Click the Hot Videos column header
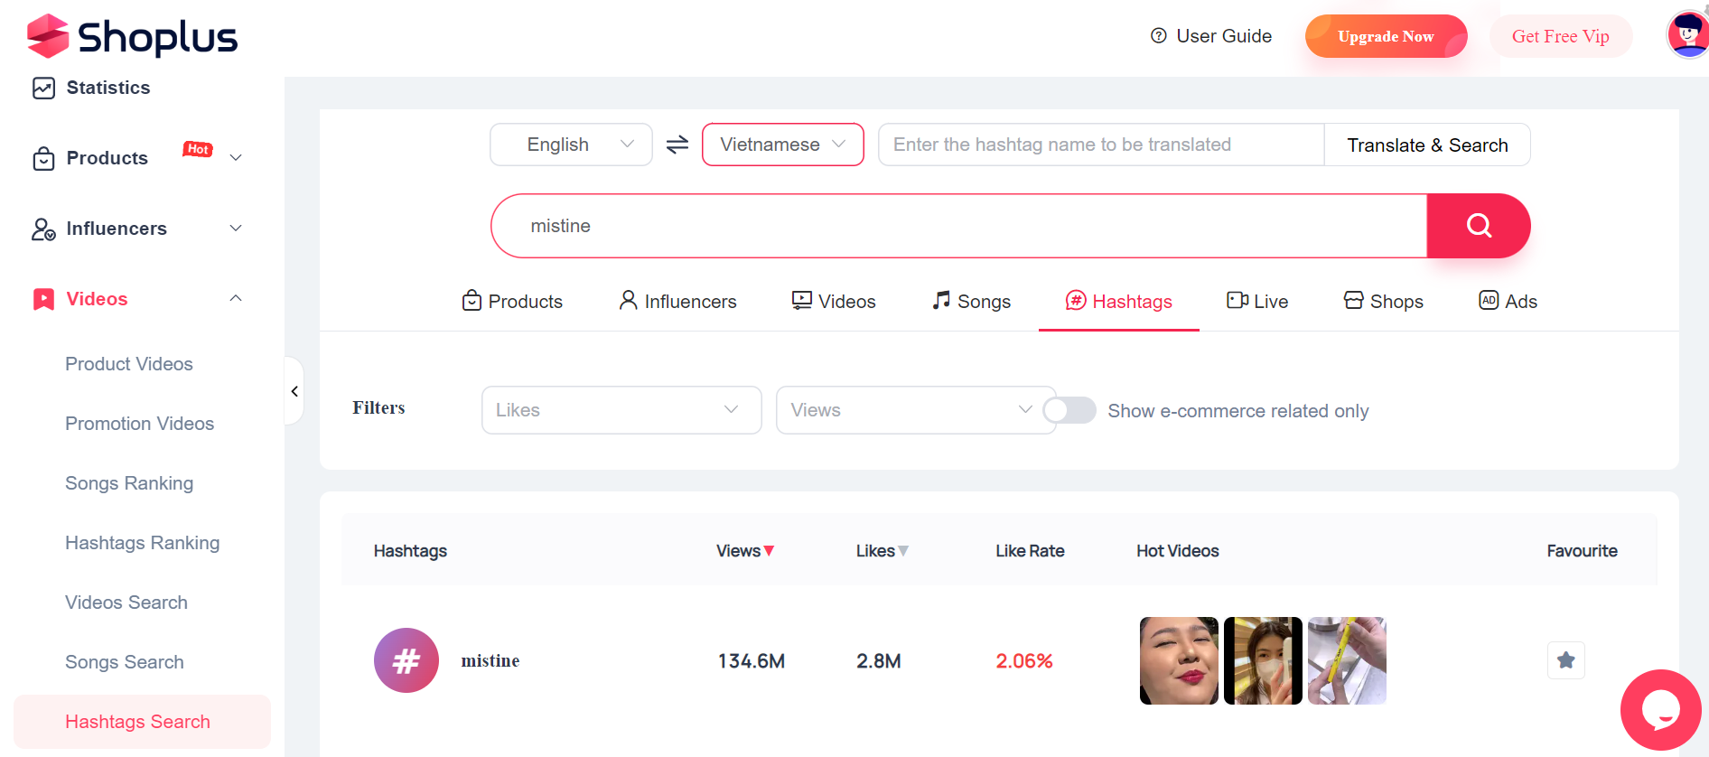This screenshot has width=1709, height=757. pyautogui.click(x=1178, y=551)
